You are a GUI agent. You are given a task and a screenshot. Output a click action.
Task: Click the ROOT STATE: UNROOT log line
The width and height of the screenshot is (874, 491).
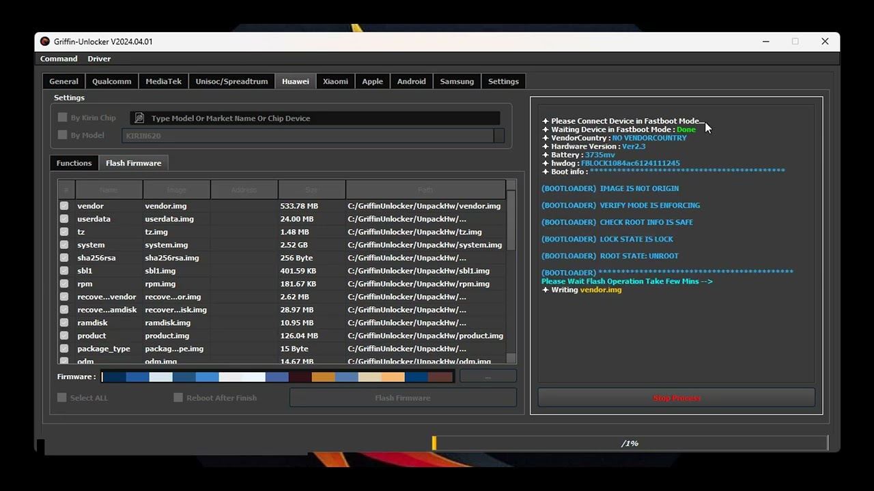[610, 256]
